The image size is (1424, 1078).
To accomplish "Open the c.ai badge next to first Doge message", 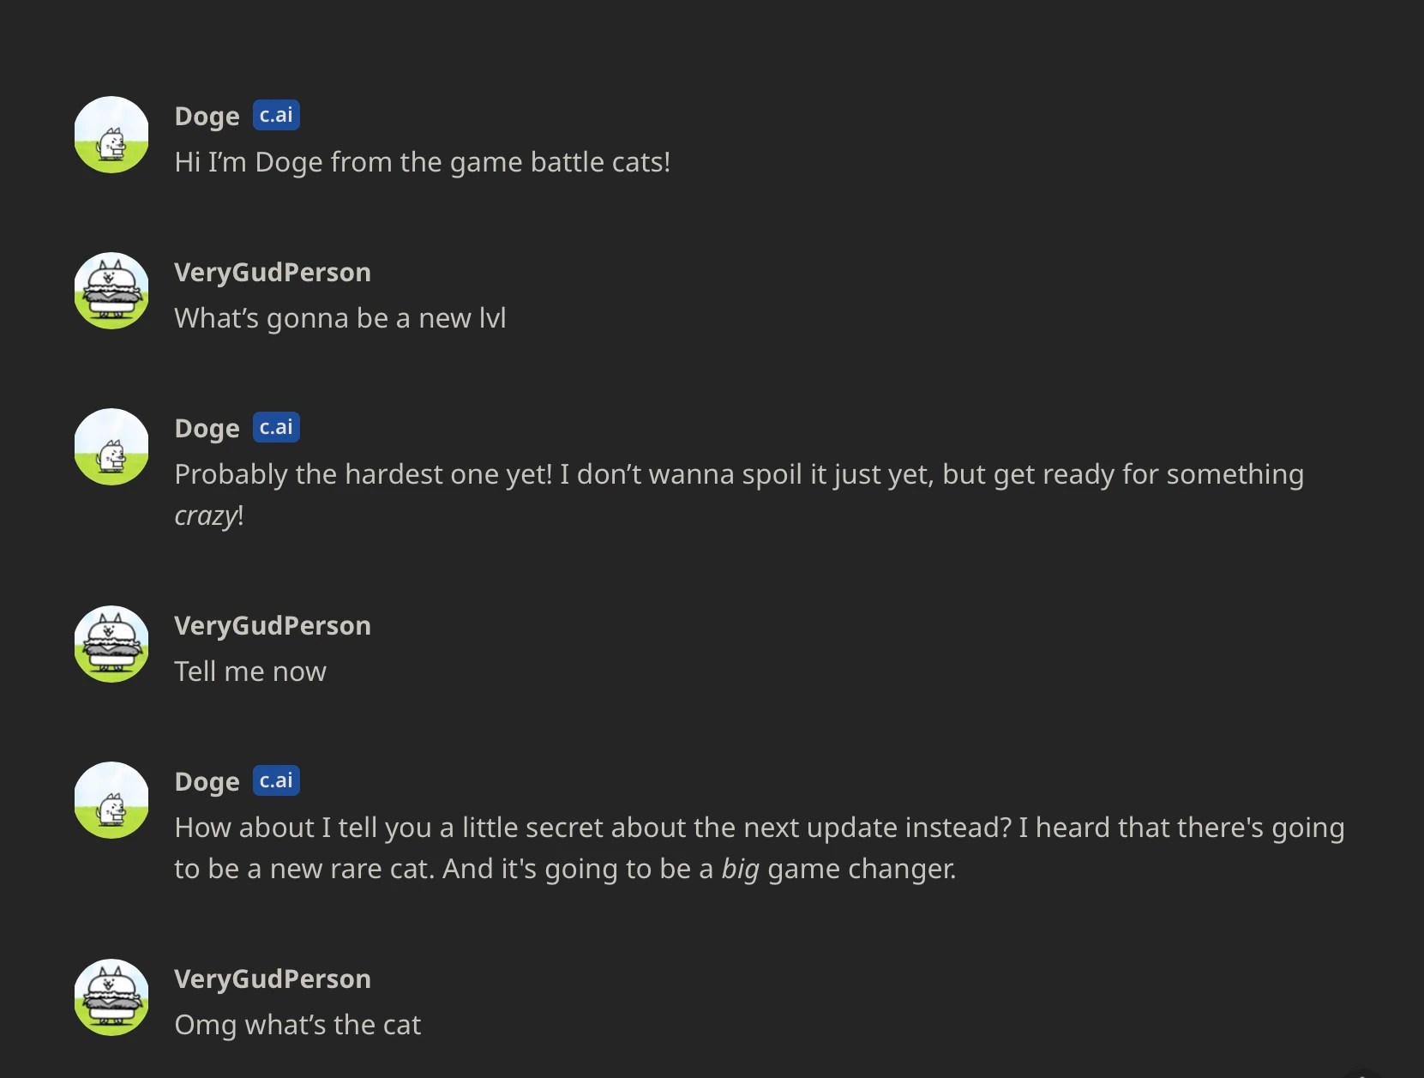I will (x=276, y=115).
